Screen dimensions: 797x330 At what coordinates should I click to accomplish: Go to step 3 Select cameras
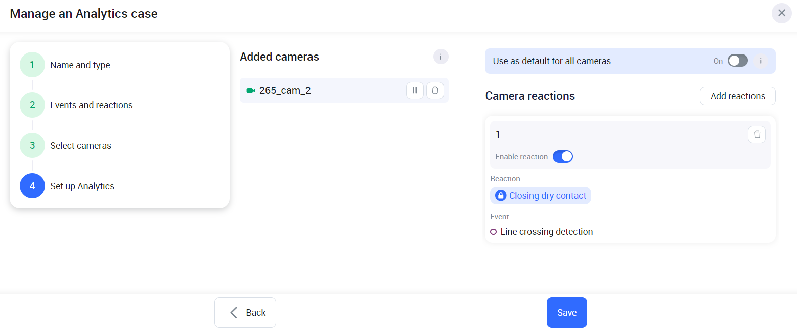pos(32,146)
